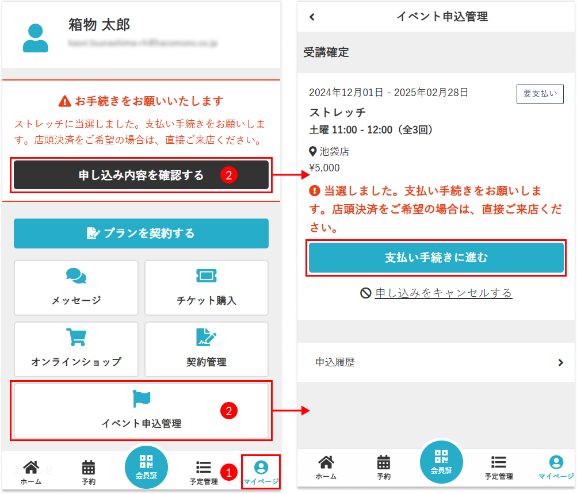This screenshot has height=494, width=577.
Task: Switch to Home tab in left screen
Action: point(30,472)
